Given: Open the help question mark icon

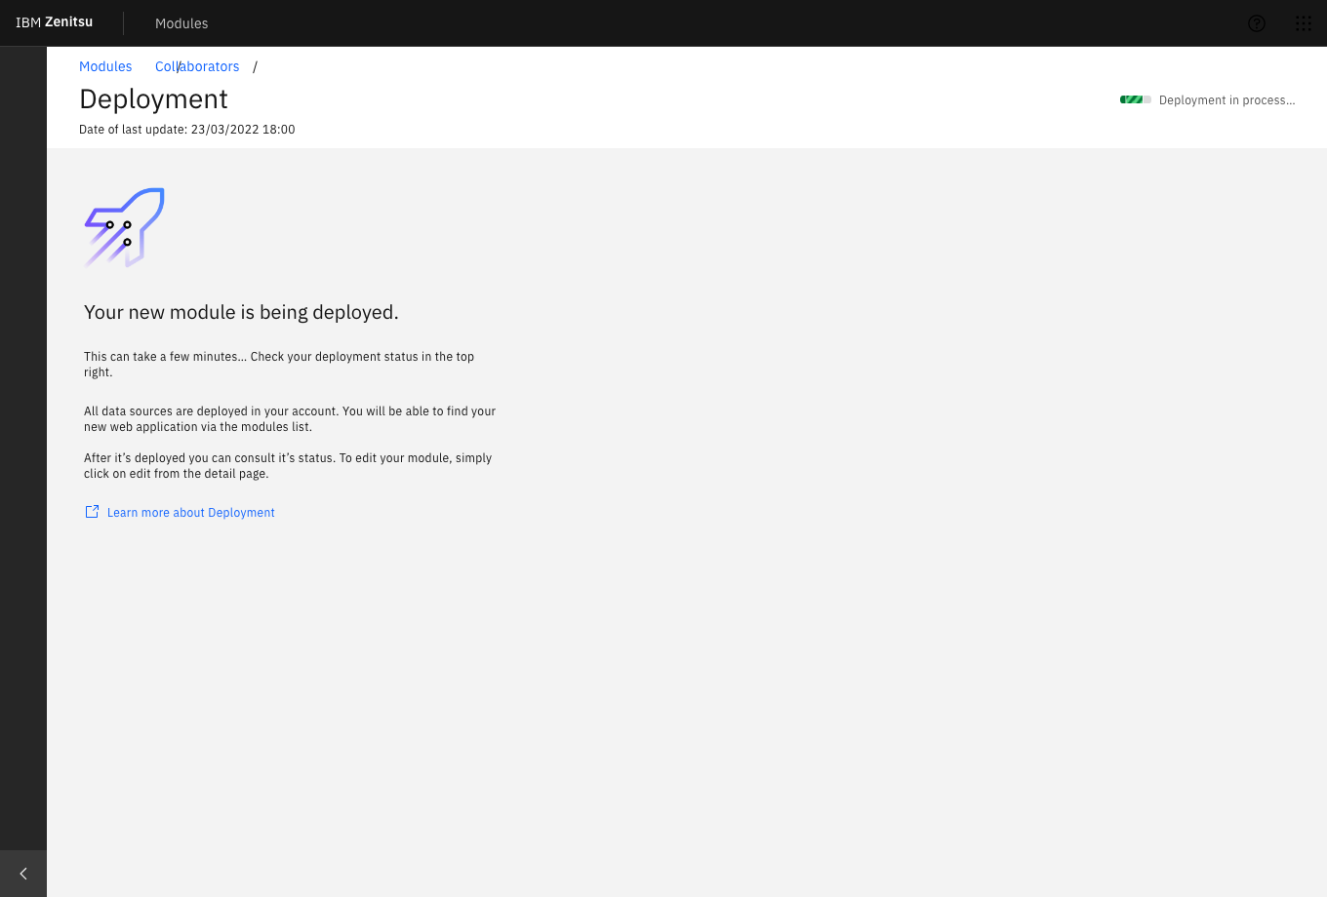Looking at the screenshot, I should 1257,23.
